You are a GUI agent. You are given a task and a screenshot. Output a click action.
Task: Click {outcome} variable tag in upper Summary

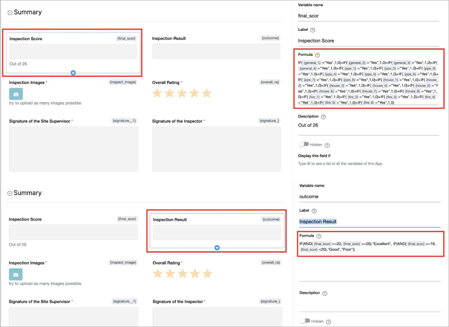[270, 38]
